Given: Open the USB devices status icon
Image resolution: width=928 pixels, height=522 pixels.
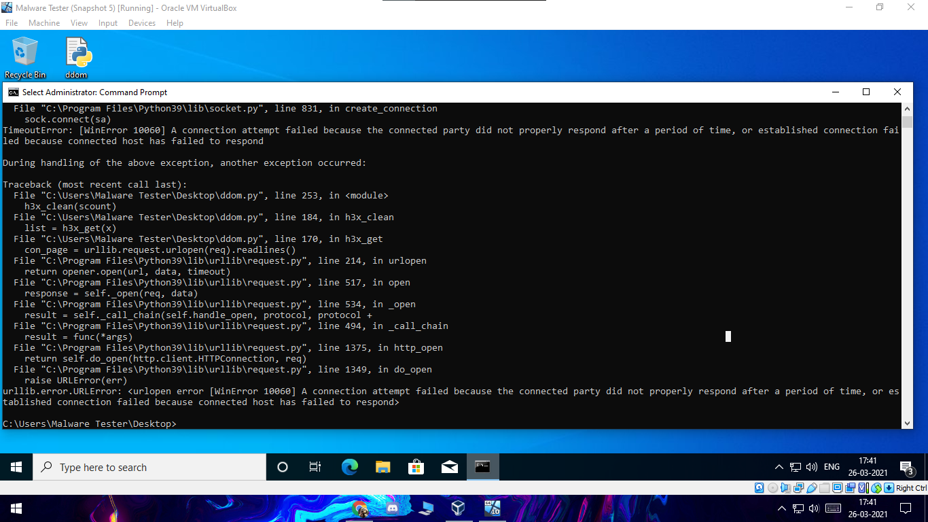Looking at the screenshot, I should [x=812, y=487].
